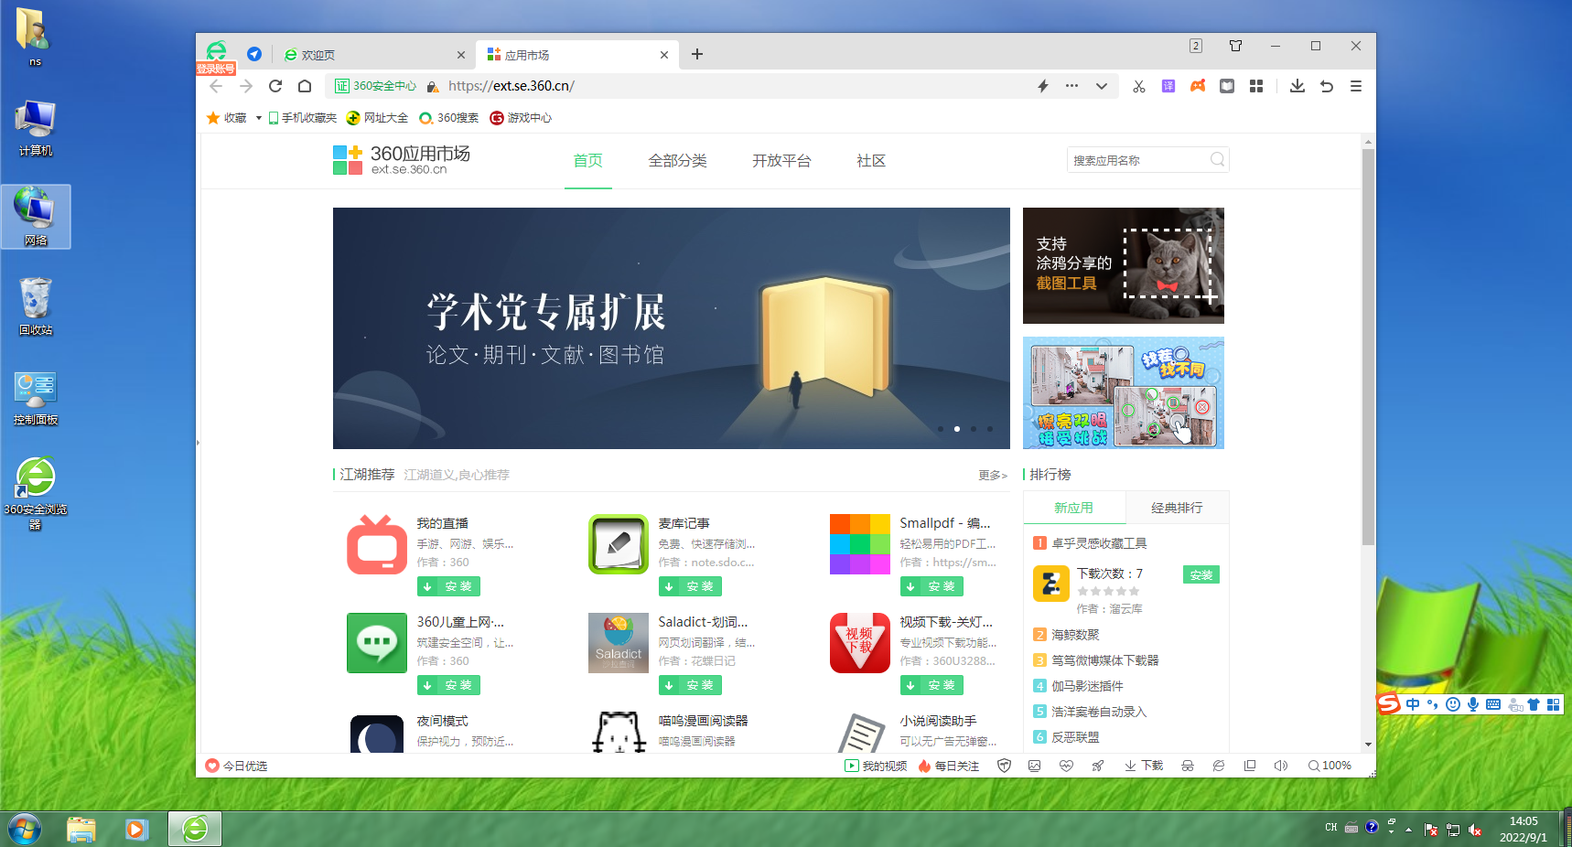Image resolution: width=1572 pixels, height=847 pixels.
Task: Click the reader book extension icon
Action: [1227, 86]
